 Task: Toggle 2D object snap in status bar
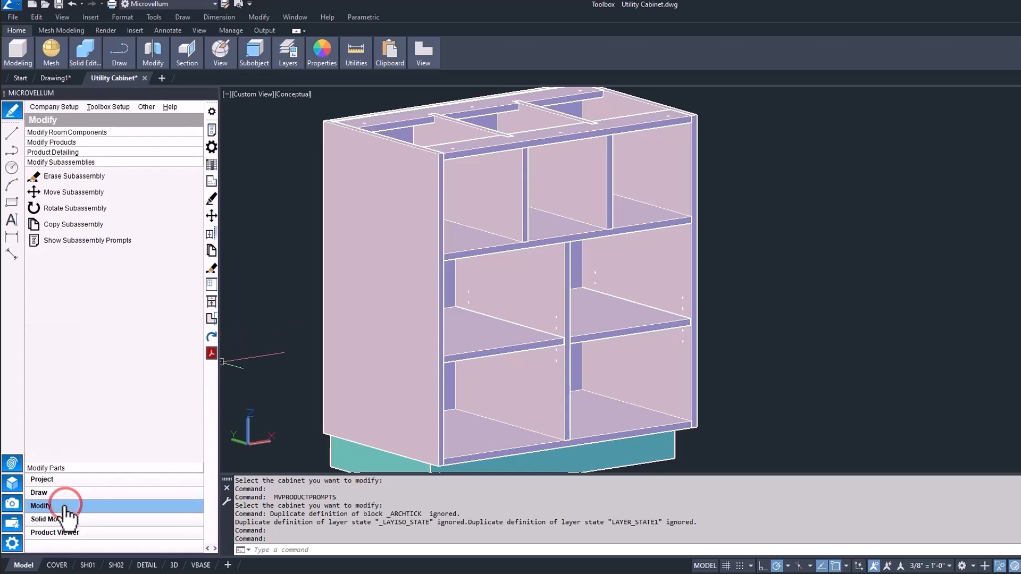point(835,565)
